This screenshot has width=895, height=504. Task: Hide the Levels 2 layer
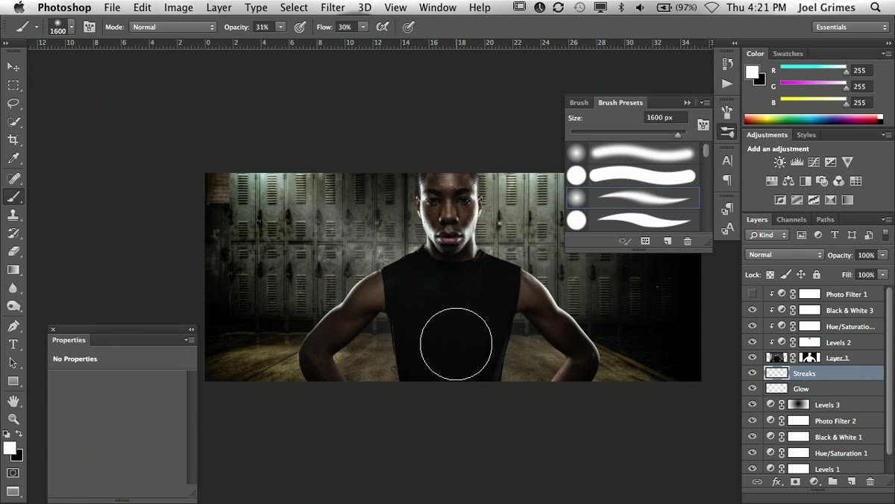pyautogui.click(x=752, y=342)
